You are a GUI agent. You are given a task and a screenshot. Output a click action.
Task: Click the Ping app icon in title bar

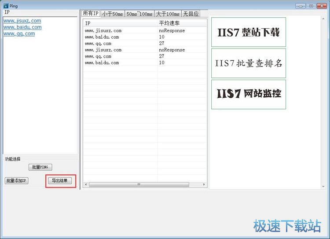6,6
